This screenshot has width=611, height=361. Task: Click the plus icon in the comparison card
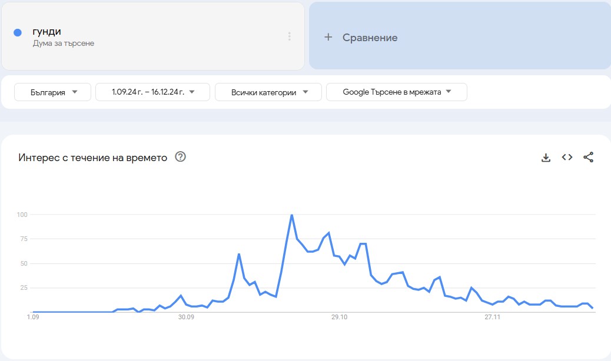point(327,36)
